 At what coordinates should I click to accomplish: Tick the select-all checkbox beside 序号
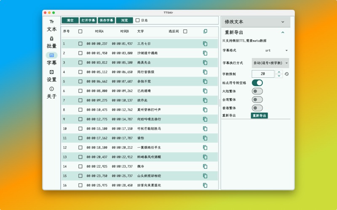[x=80, y=31]
